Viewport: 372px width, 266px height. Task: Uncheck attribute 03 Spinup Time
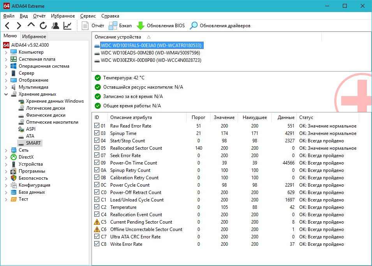97,133
